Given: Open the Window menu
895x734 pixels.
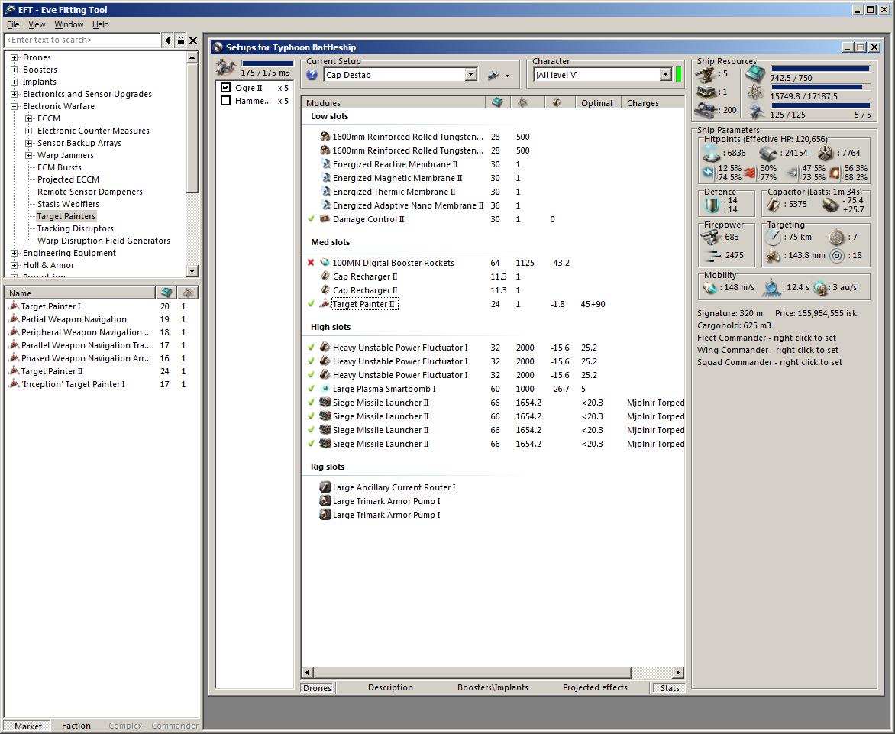Looking at the screenshot, I should coord(69,24).
